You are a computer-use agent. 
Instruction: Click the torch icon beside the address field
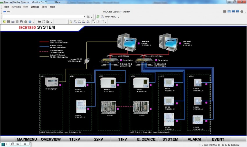(88, 17)
